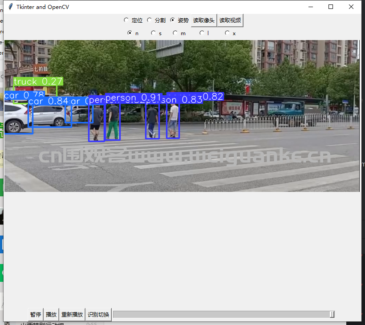365x325 pixels.
Task: Choose model size m radio button
Action: pyautogui.click(x=179, y=33)
